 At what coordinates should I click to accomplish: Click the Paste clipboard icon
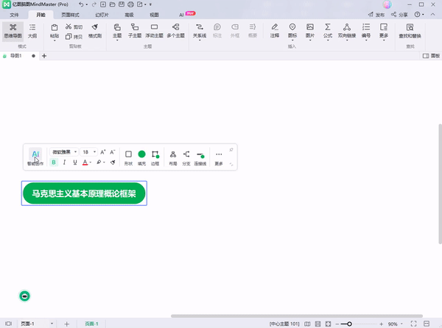(x=55, y=27)
